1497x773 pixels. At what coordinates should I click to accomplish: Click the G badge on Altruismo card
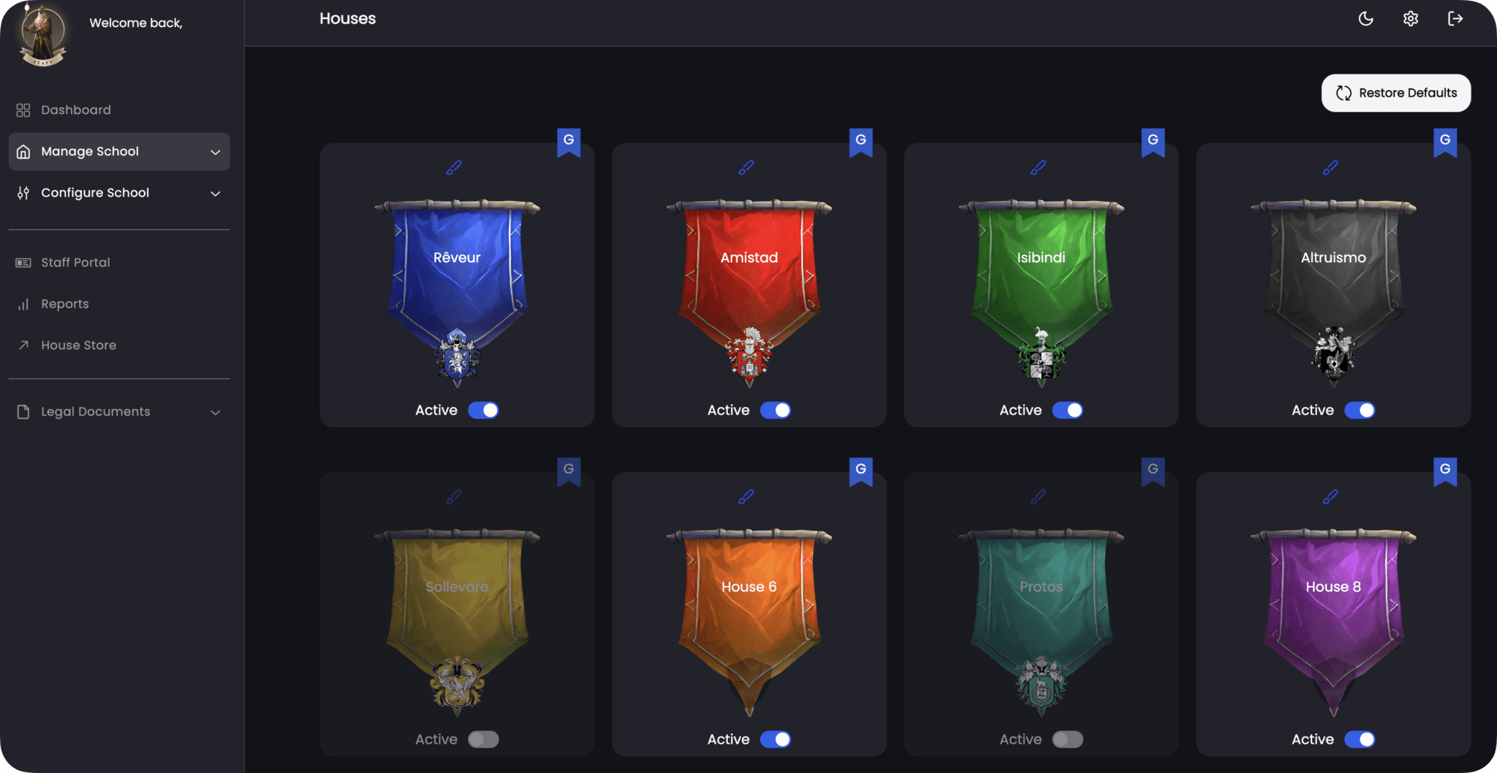click(1445, 142)
